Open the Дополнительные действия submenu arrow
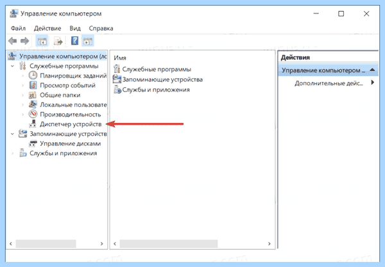 click(x=373, y=83)
